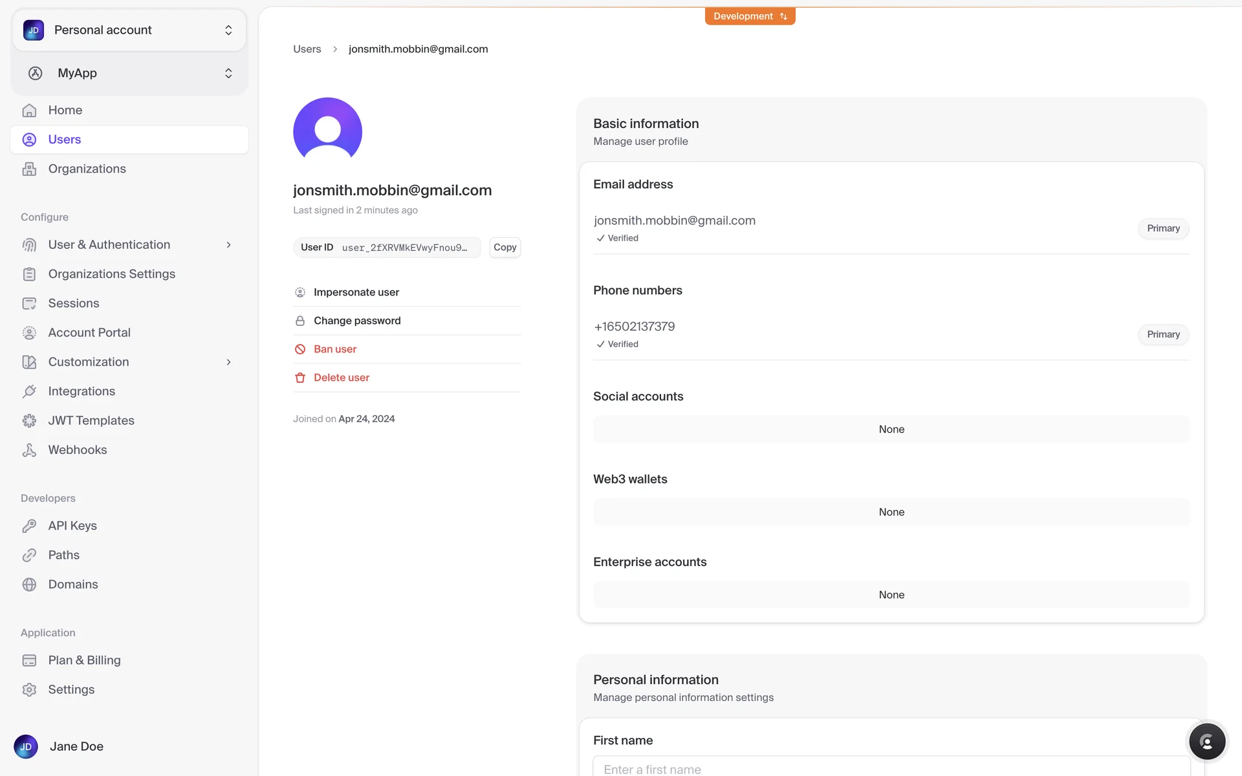The height and width of the screenshot is (776, 1242).
Task: Click the Webhooks icon in sidebar
Action: (29, 450)
